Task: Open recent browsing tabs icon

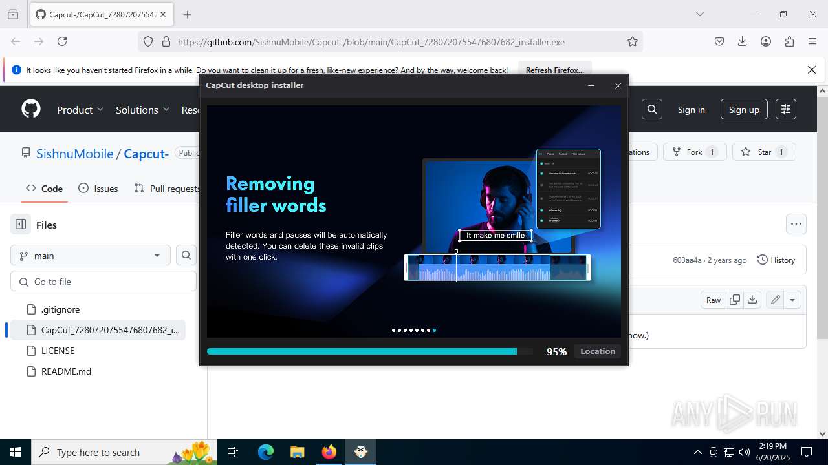Action: pyautogui.click(x=13, y=14)
